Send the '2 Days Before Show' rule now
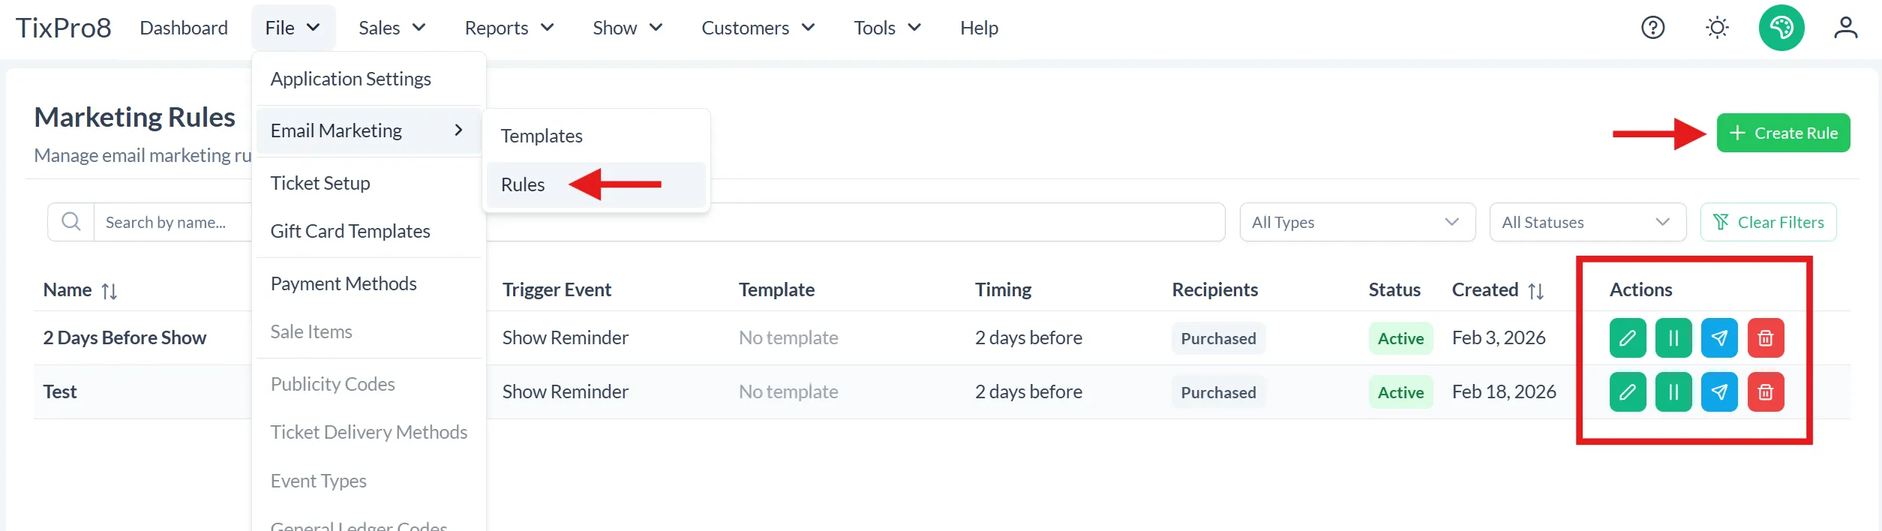Viewport: 1882px width, 531px height. pyautogui.click(x=1719, y=338)
